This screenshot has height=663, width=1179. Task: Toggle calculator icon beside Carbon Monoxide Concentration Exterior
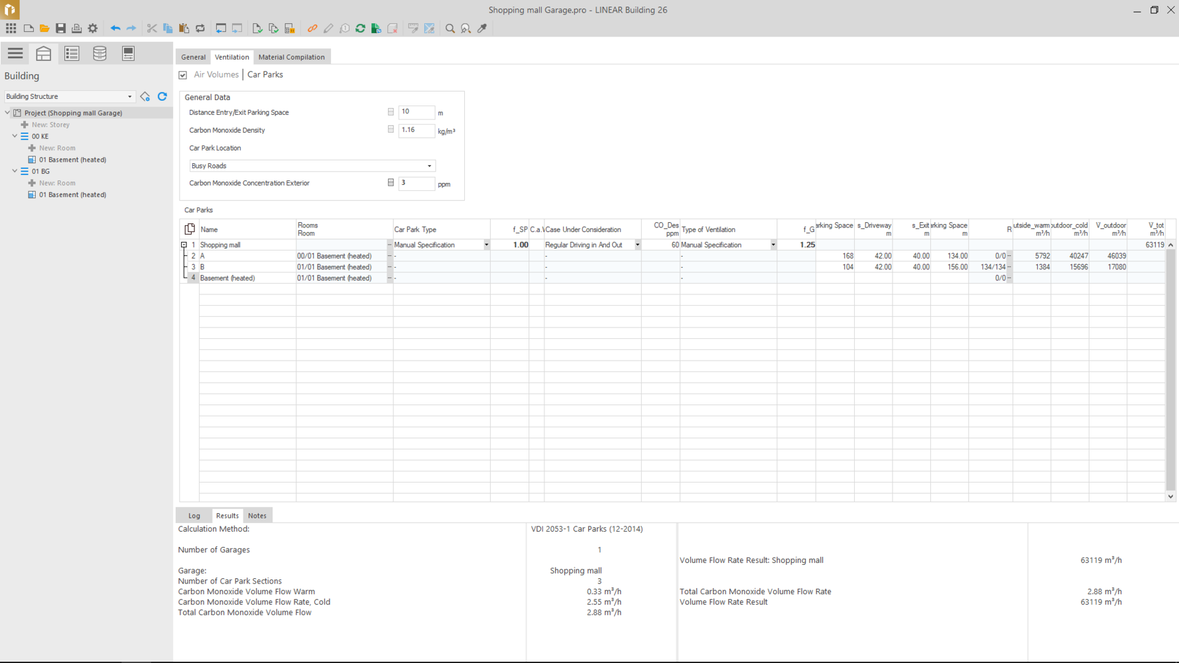(391, 183)
